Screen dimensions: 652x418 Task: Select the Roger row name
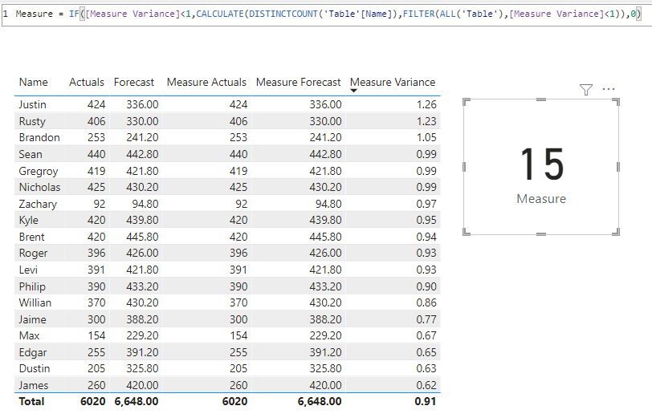tap(33, 253)
